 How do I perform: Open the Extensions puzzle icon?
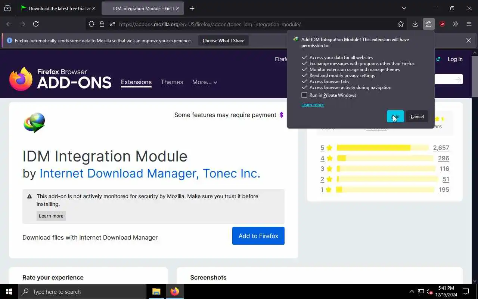pyautogui.click(x=428, y=24)
